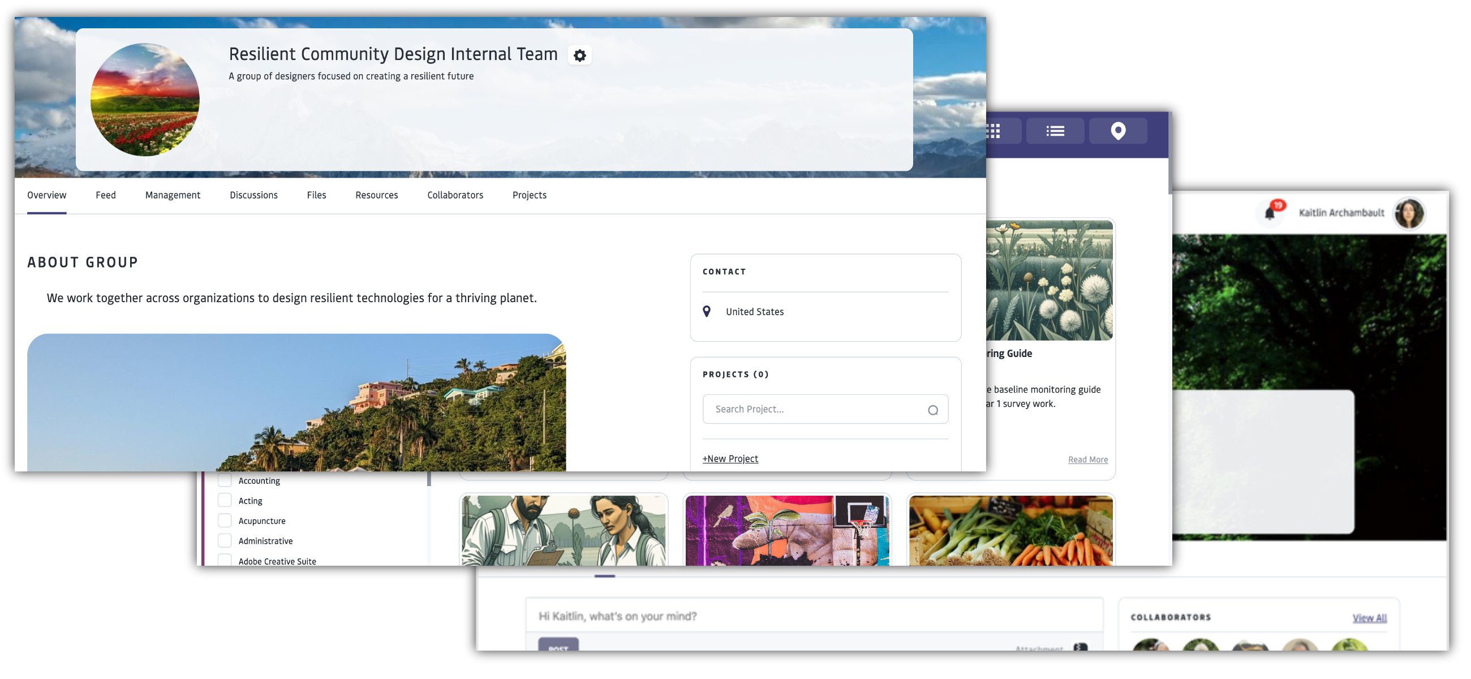Screen dimensions: 1471x679
Task: Check the Adobe Creative Suite checkbox
Action: (x=225, y=560)
